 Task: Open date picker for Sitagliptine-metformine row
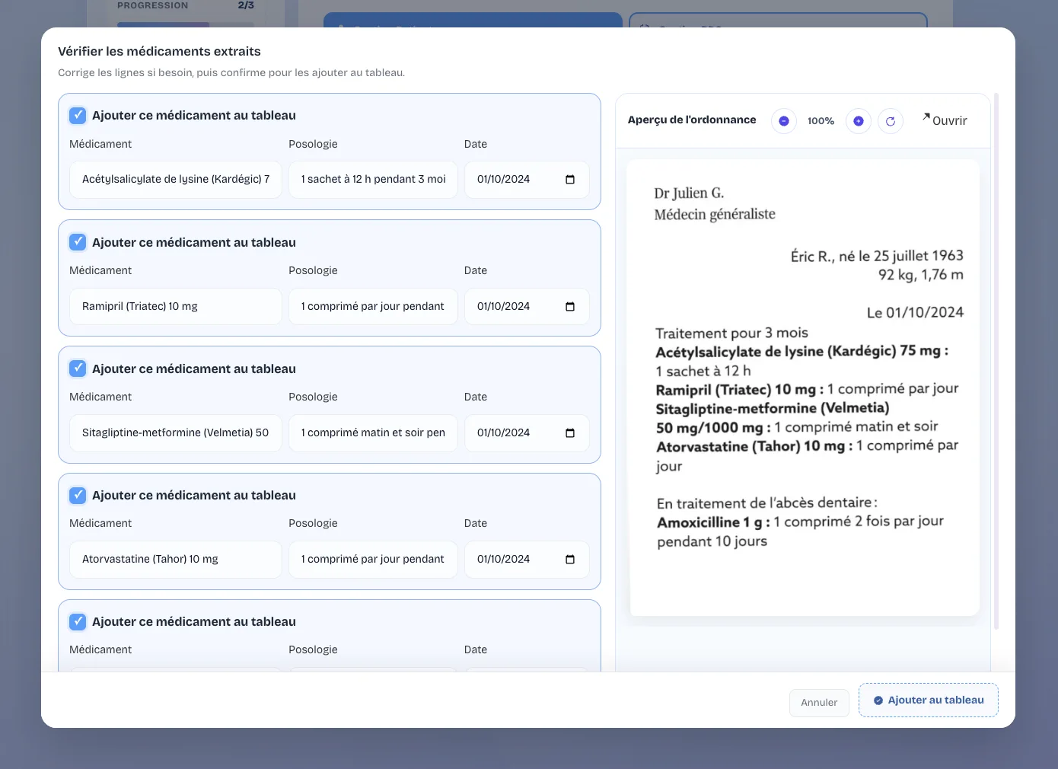570,432
